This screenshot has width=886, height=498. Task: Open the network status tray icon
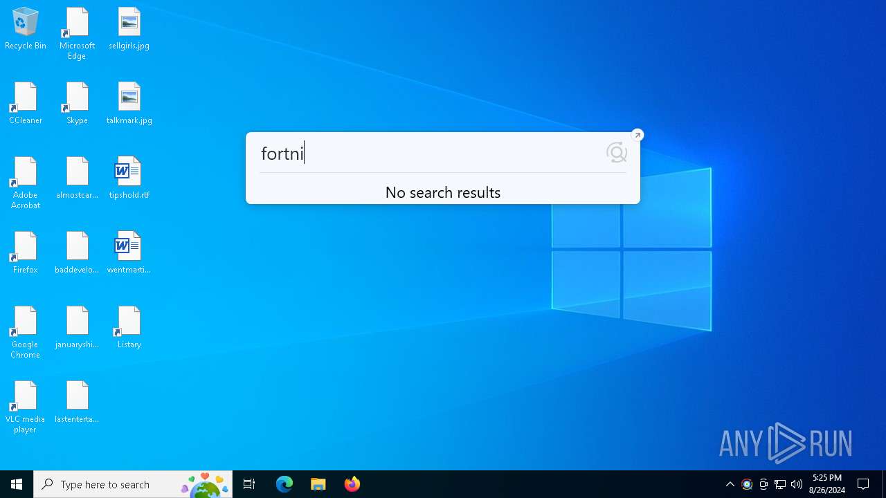point(780,484)
